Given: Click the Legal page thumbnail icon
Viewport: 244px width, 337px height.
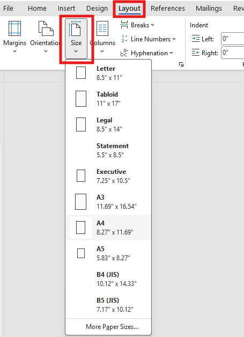Looking at the screenshot, I should (81, 124).
